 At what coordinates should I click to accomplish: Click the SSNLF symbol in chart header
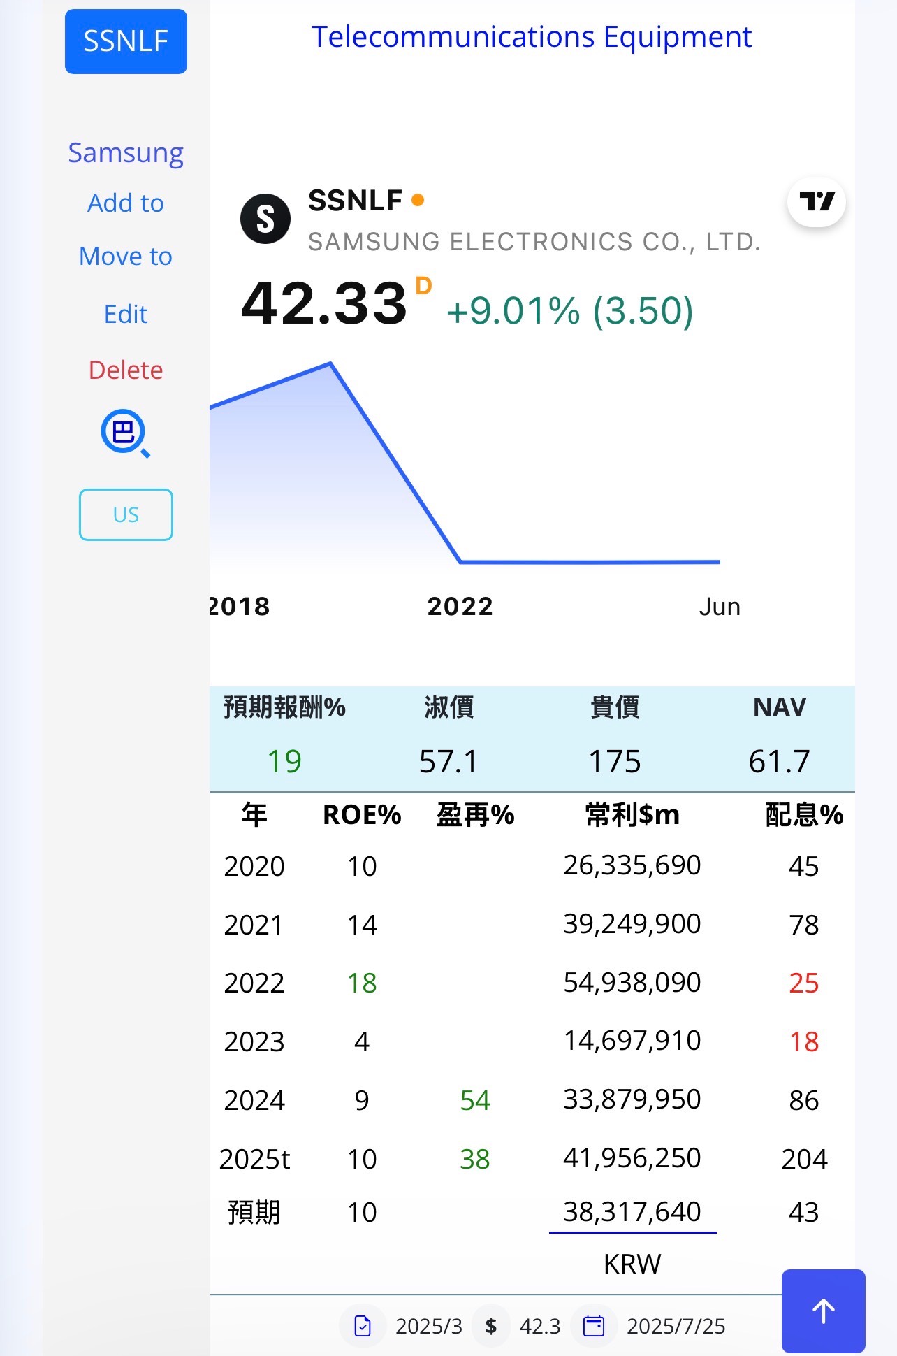click(356, 201)
